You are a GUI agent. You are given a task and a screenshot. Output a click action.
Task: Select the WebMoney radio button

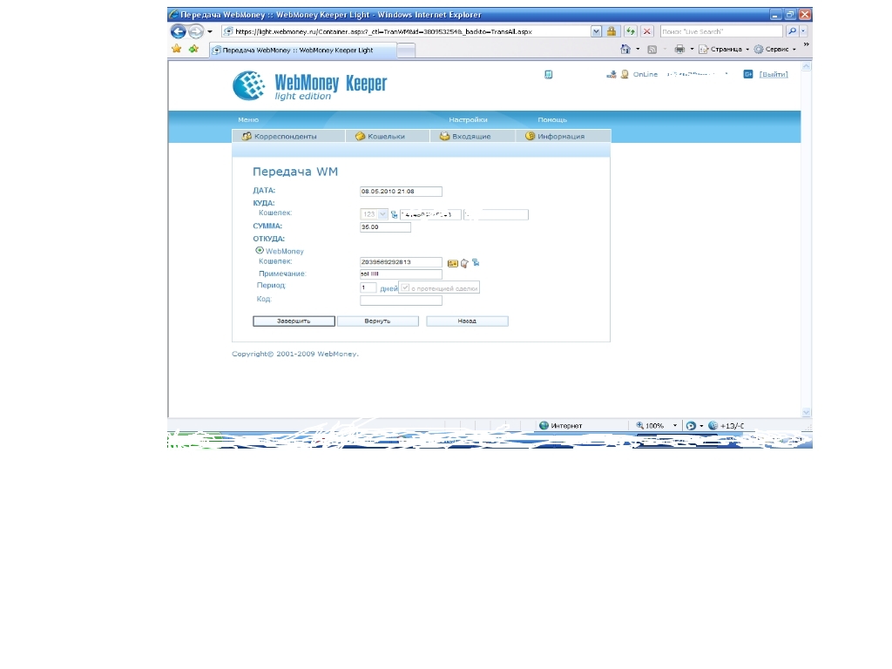pos(260,250)
